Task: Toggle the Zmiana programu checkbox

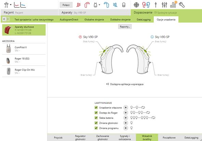Action: (x=96, y=128)
